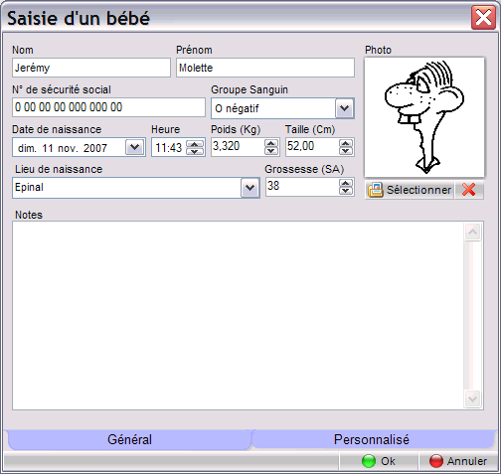The height and width of the screenshot is (474, 501).
Task: Click inside the Notes text area
Action: [239, 316]
